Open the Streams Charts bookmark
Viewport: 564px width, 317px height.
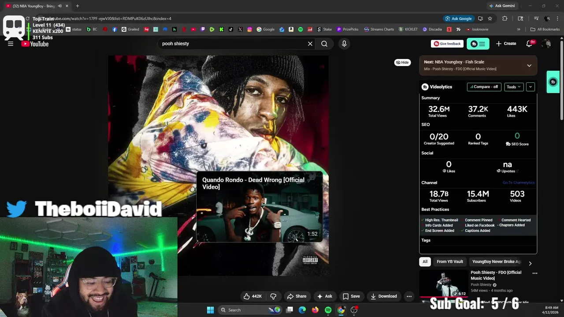[x=379, y=29]
